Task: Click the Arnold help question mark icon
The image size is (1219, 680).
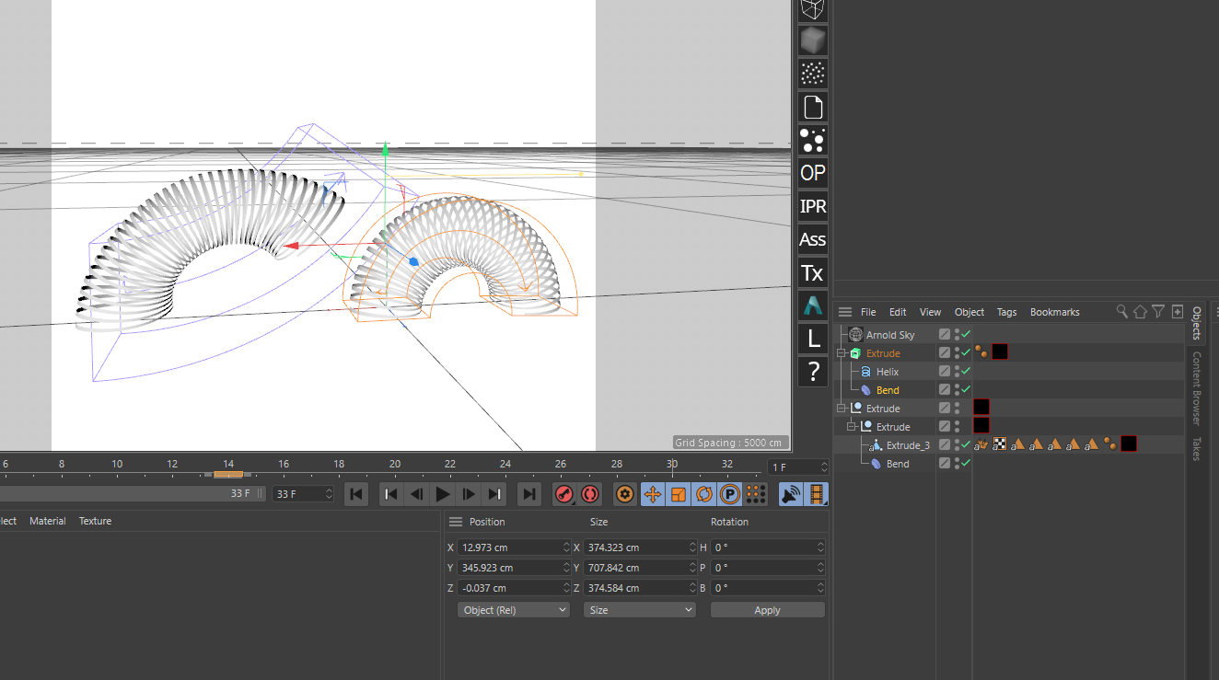Action: coord(813,372)
